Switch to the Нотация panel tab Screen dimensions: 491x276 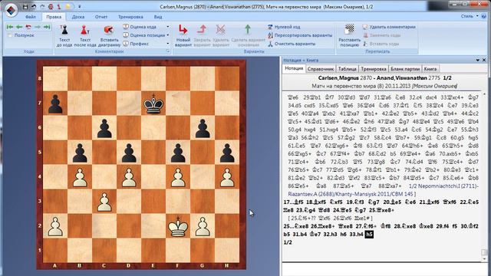[x=294, y=68]
